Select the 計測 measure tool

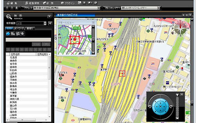[x=48, y=3]
